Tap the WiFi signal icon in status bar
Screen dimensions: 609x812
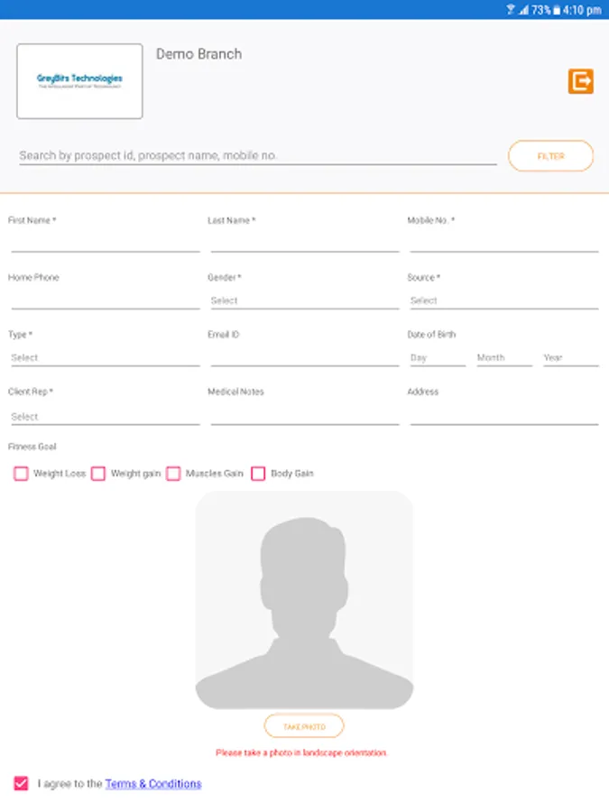[511, 9]
